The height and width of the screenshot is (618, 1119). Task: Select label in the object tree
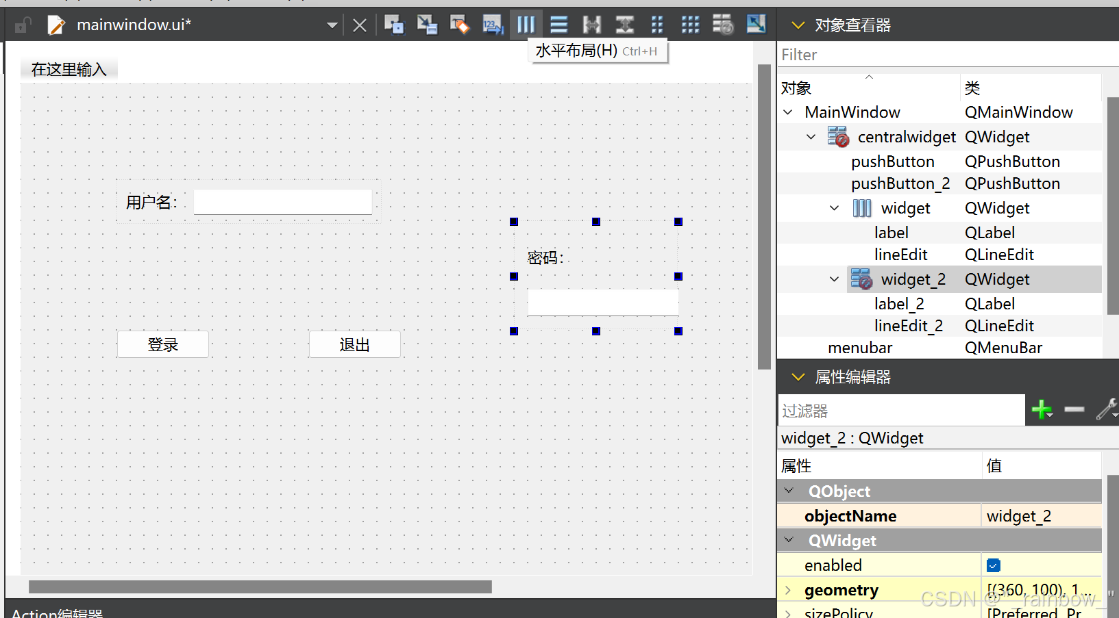point(891,233)
